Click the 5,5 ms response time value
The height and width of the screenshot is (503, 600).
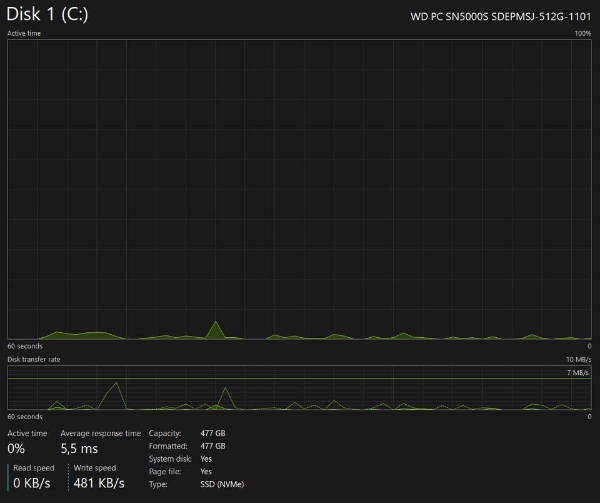pyautogui.click(x=79, y=449)
